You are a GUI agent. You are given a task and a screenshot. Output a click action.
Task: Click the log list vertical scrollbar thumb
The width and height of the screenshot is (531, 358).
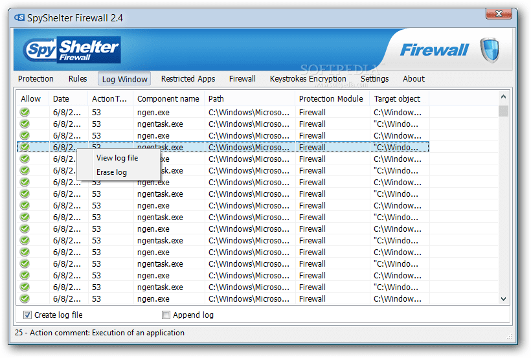click(x=504, y=111)
